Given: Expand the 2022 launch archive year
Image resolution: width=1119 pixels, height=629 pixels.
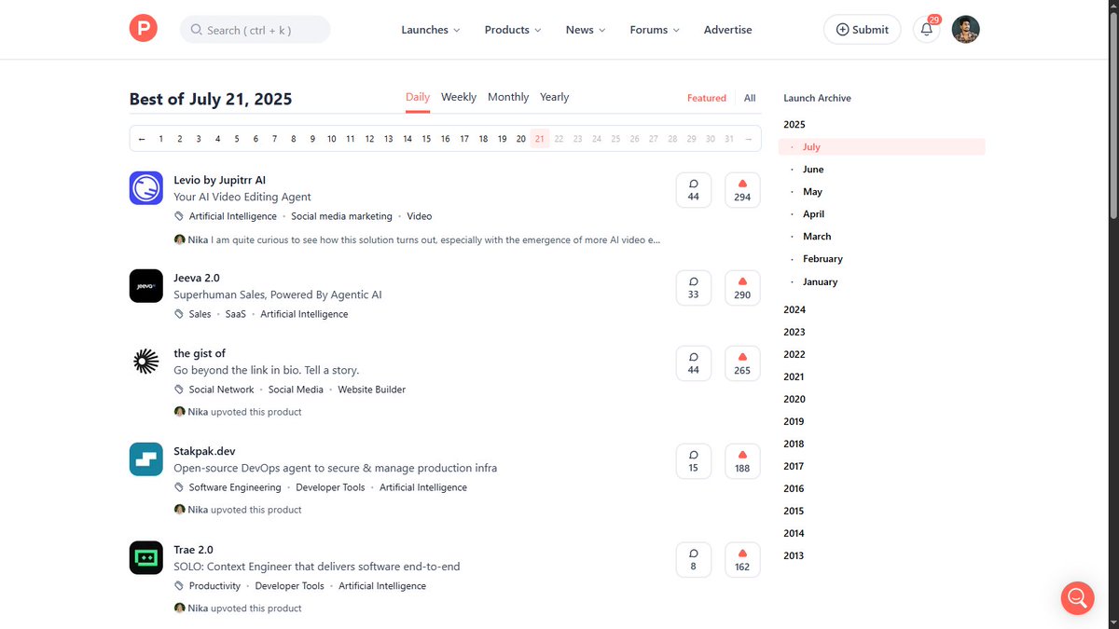Looking at the screenshot, I should [794, 354].
